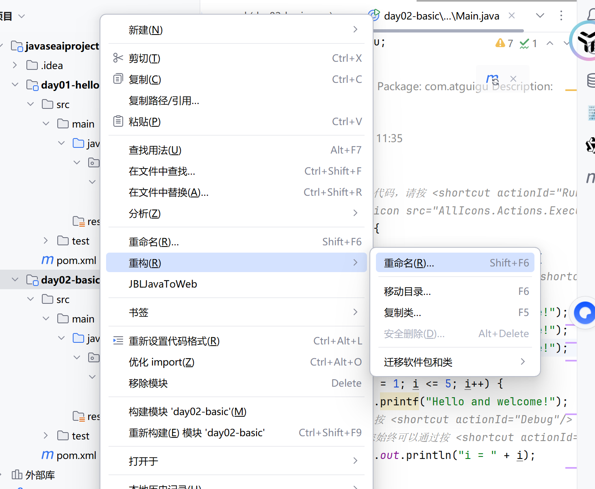Screen dimensions: 595x489
Task: Click the warning indicator showing 7
Action: coord(504,43)
